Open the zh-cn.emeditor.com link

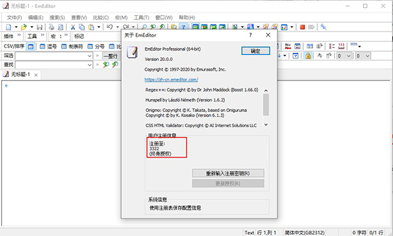[171, 79]
